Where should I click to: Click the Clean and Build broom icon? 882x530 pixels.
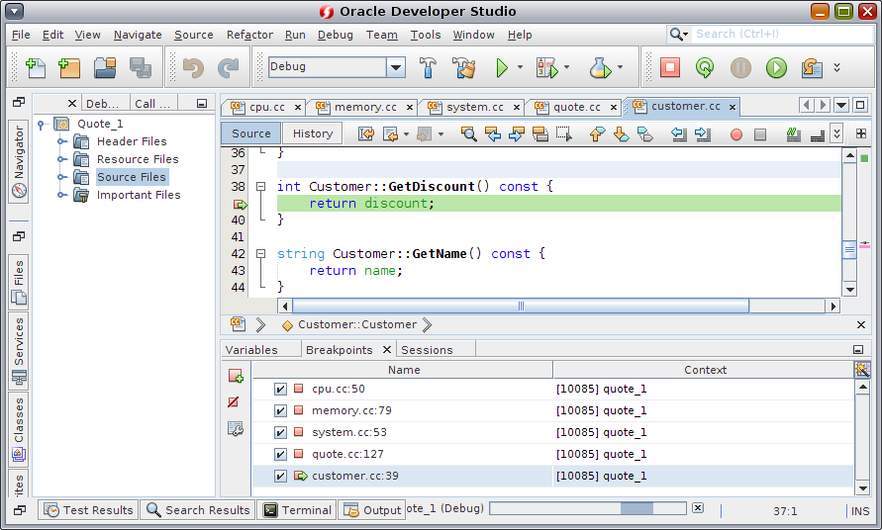pyautogui.click(x=464, y=67)
